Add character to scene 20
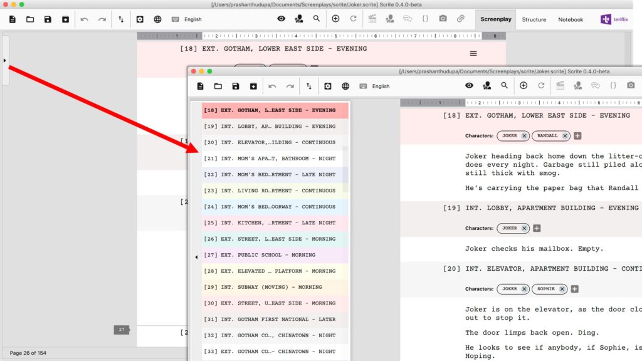Viewport: 642px width, 361px height. [574, 289]
